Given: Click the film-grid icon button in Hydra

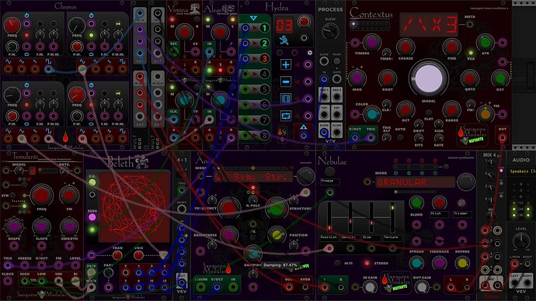Looking at the screenshot, I should pos(286,99).
